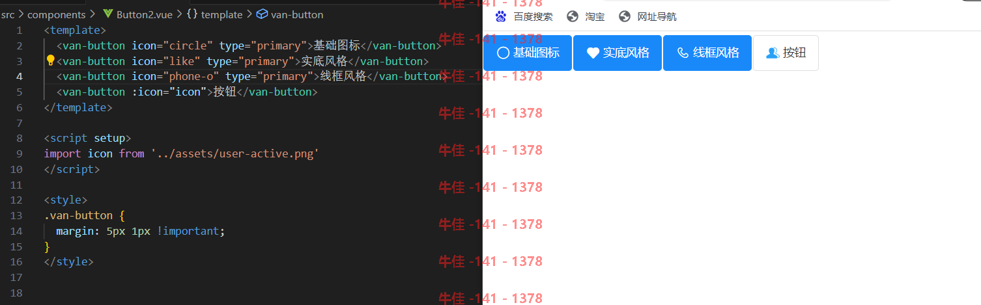Viewport: 981px width, 305px height.
Task: Click the van-button cube icon in the breadcrumb
Action: point(262,14)
